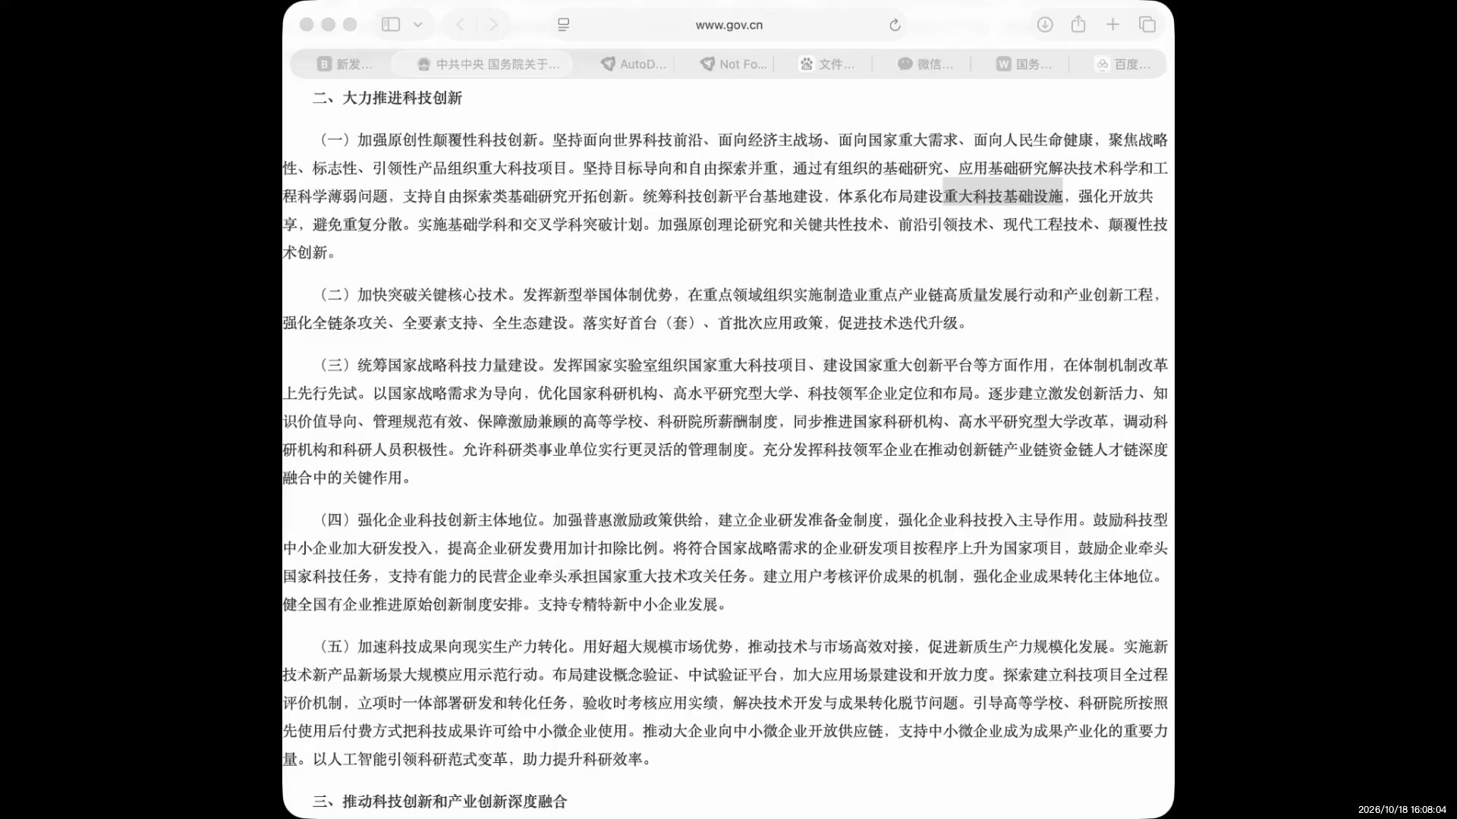Add a new tab with plus icon
The image size is (1457, 819).
click(1112, 24)
